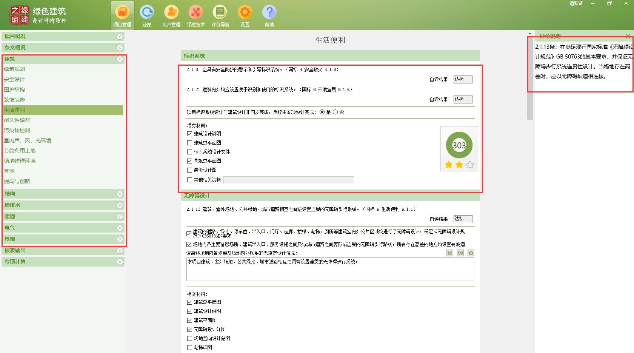Open 耐久性建材 in the sidebar

coord(17,120)
